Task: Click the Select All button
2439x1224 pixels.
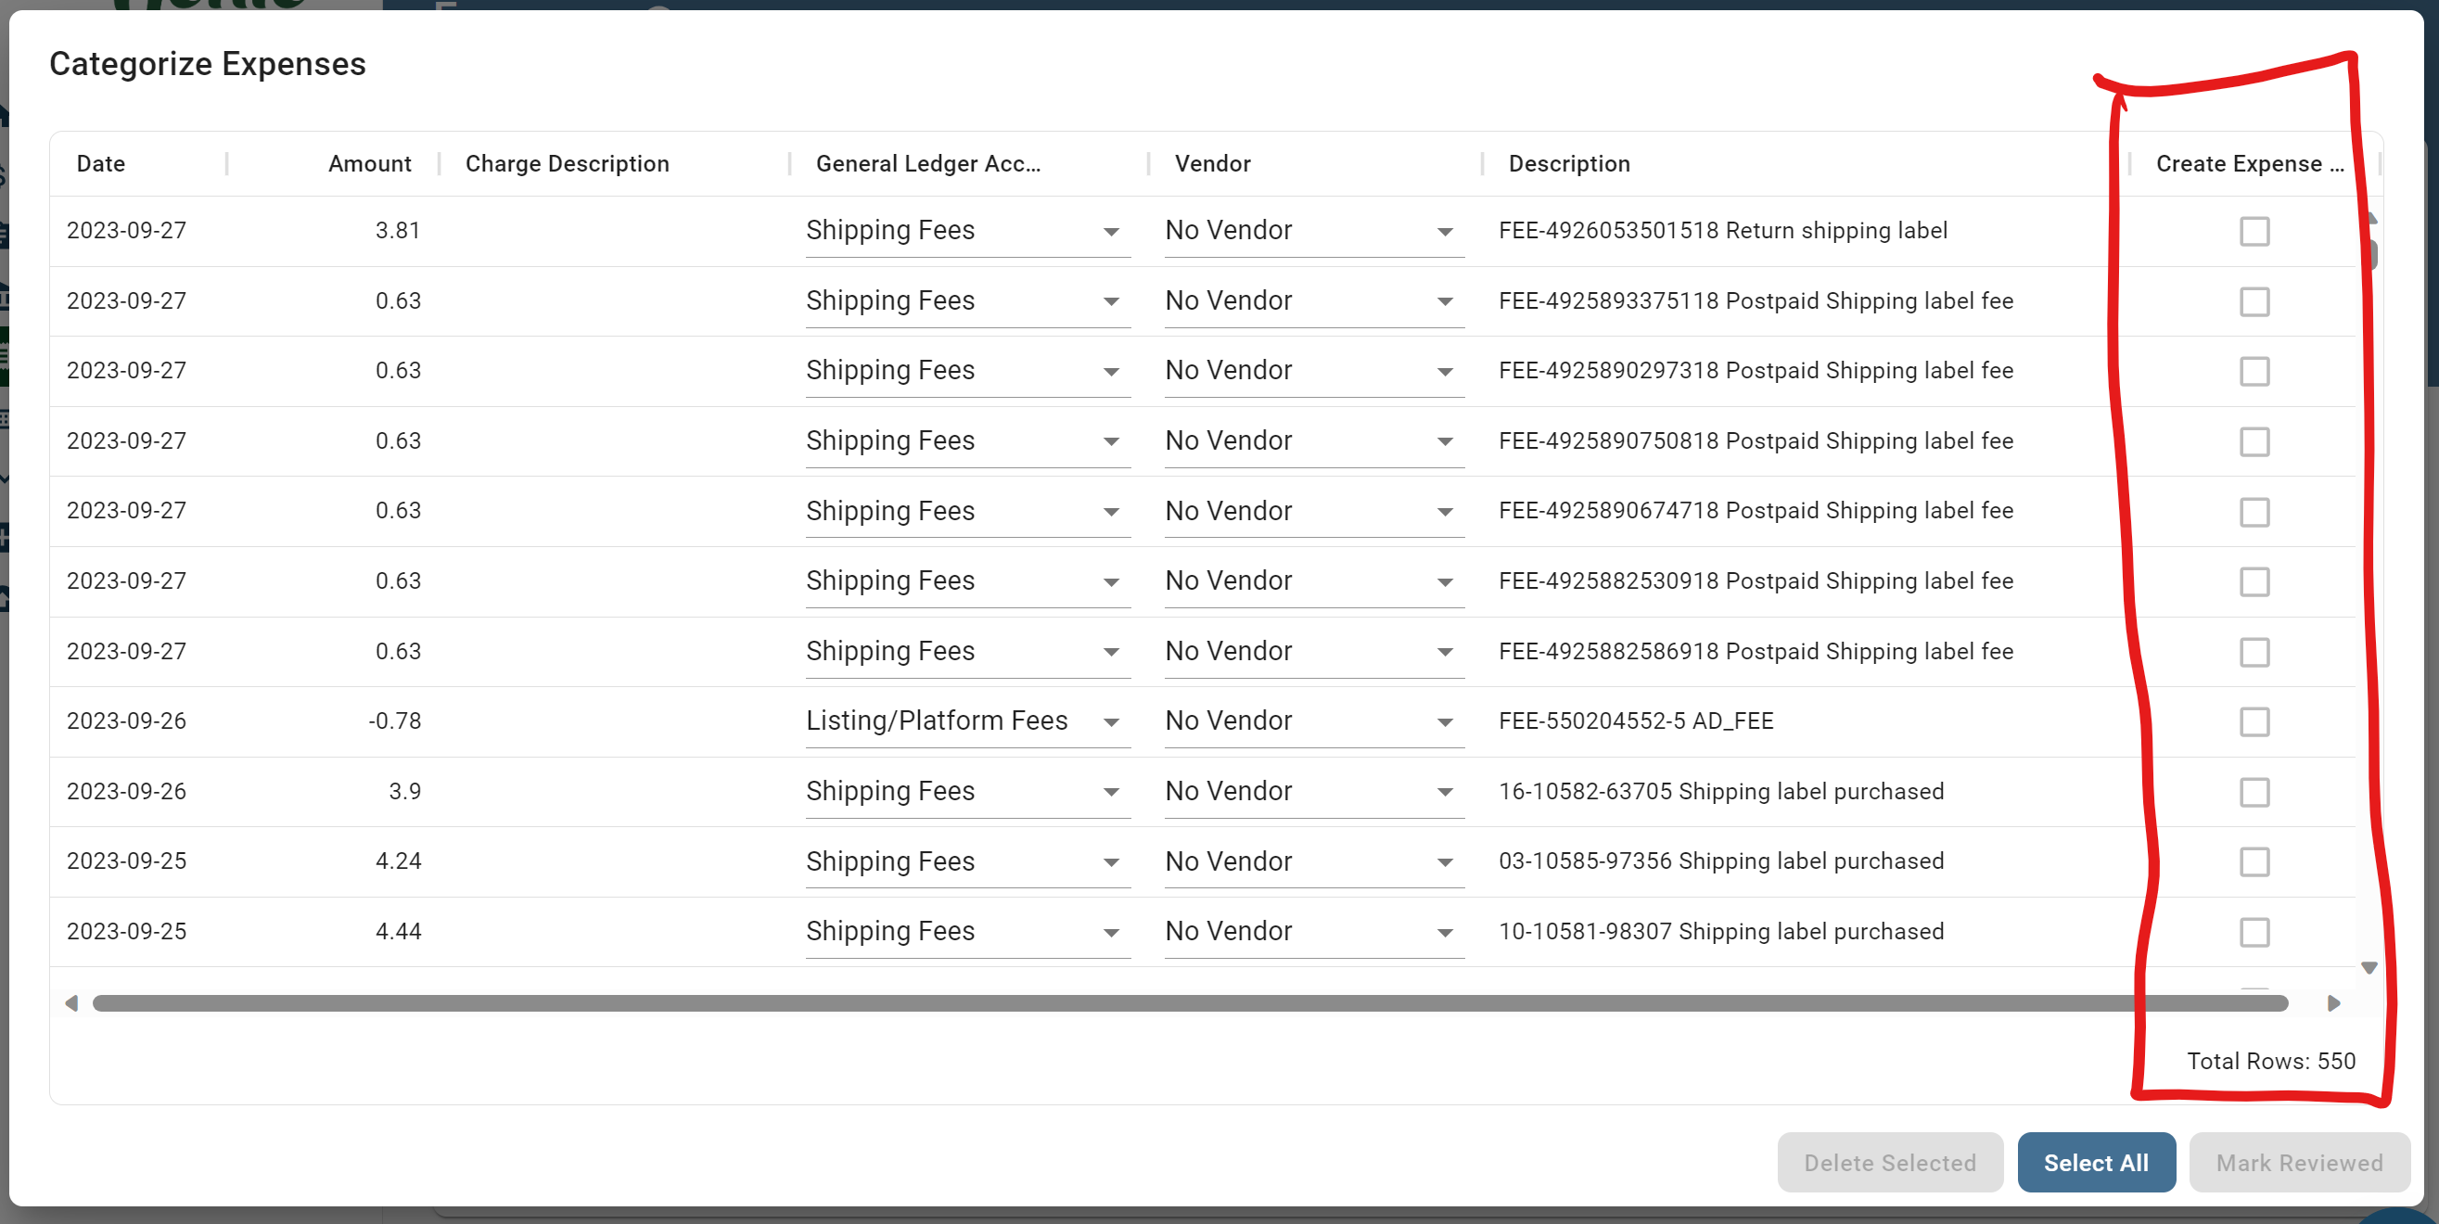Action: (2096, 1163)
